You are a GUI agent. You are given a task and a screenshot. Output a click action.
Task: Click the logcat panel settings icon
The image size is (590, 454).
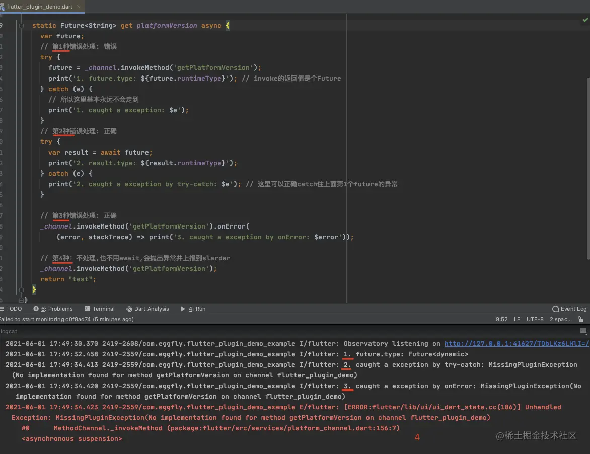583,331
